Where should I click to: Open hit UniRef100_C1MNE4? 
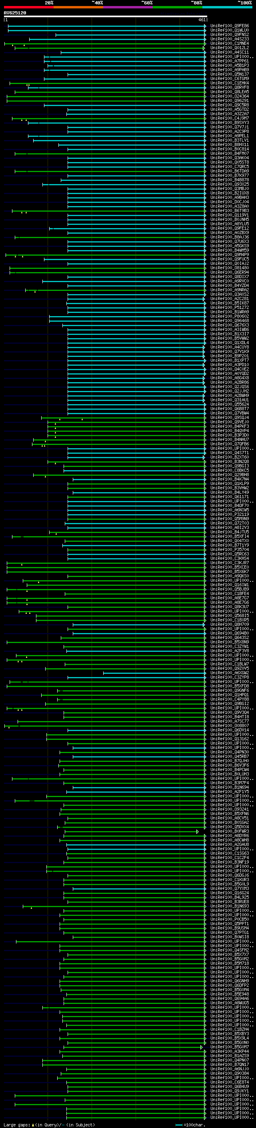click(230, 43)
